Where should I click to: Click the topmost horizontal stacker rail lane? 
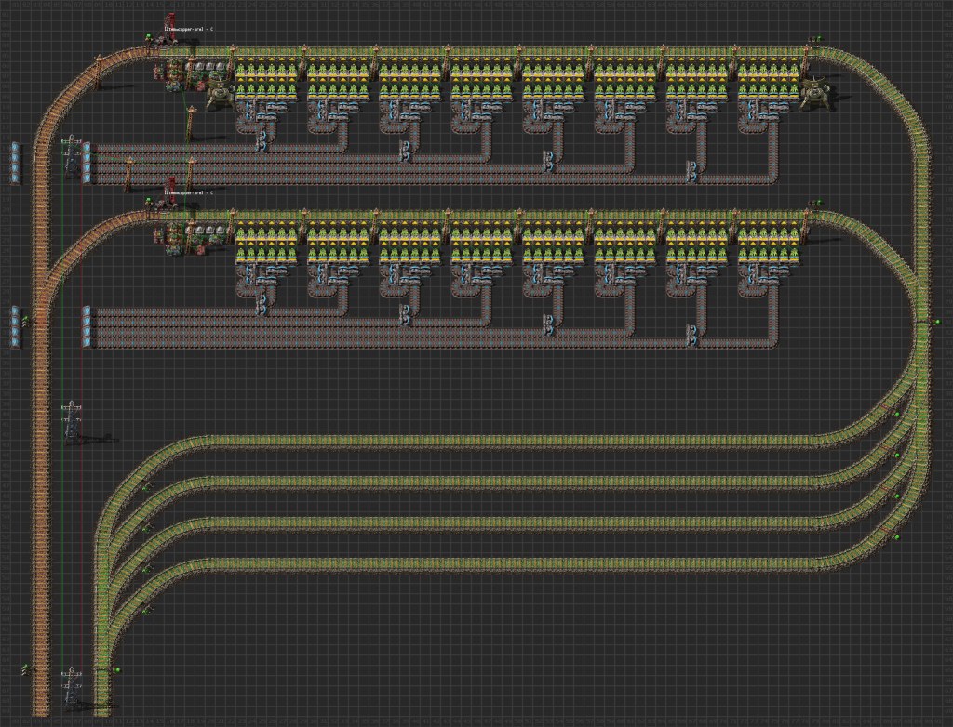[x=514, y=441]
